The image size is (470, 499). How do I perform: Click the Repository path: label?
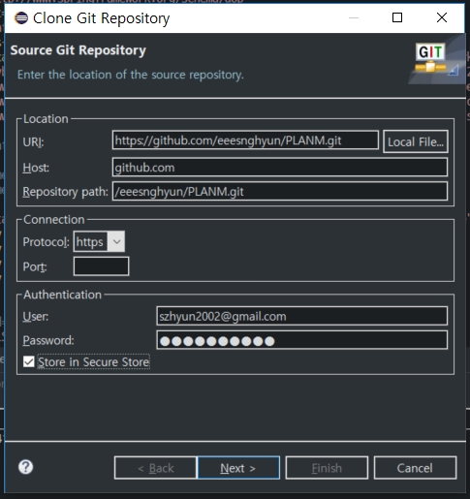(x=65, y=192)
